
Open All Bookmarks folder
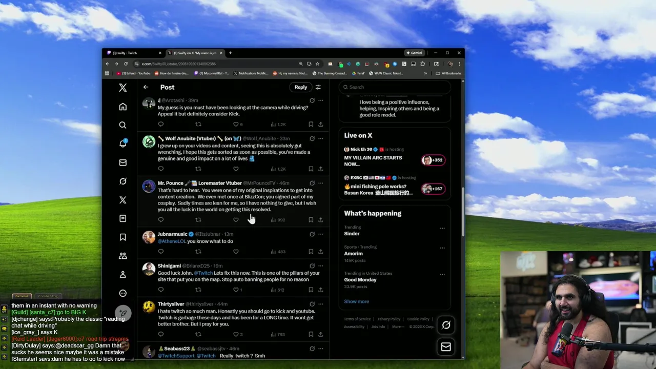[x=448, y=73]
